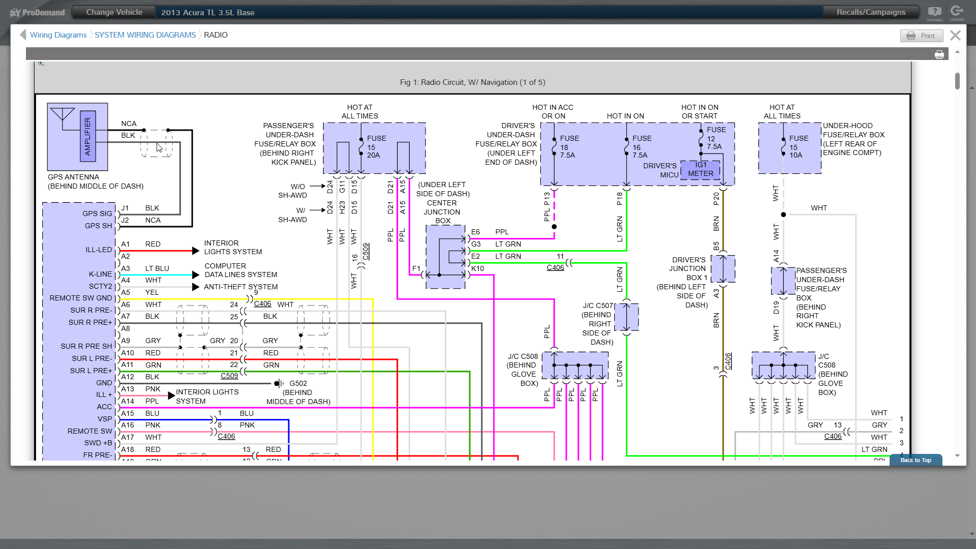The image size is (976, 549).
Task: Open Recalls/Campaigns
Action: (870, 12)
